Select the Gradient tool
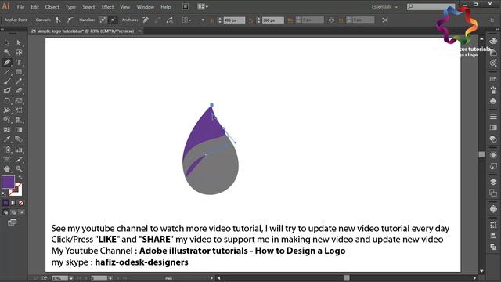 point(19,130)
